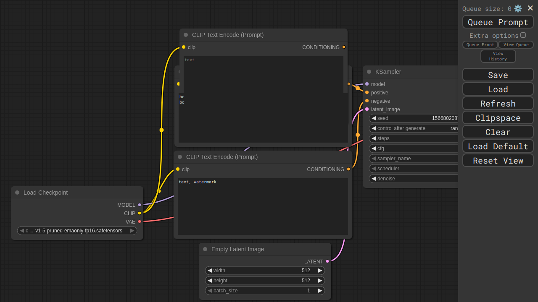Collapse the Empty Latent Image node
538x302 pixels.
click(205, 249)
